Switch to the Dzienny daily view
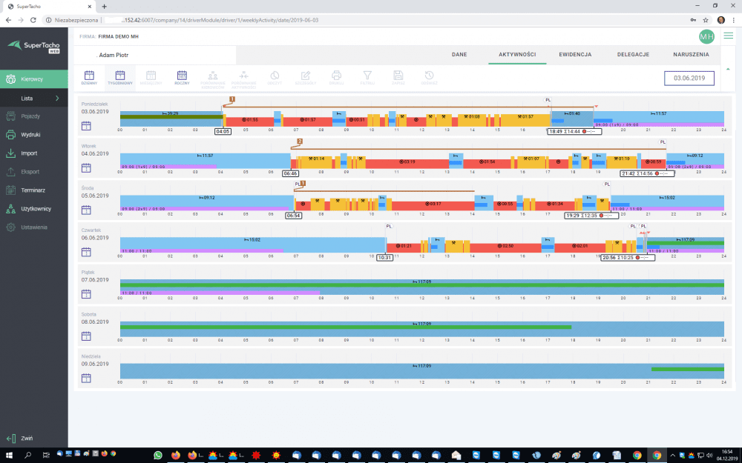The width and height of the screenshot is (742, 463). (x=89, y=77)
